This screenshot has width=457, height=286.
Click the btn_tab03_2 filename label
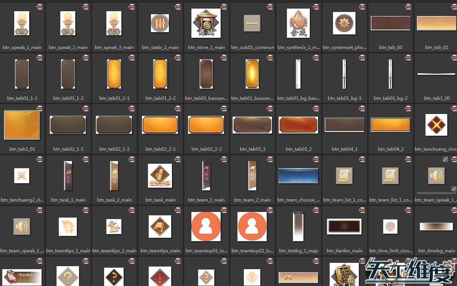(298, 149)
